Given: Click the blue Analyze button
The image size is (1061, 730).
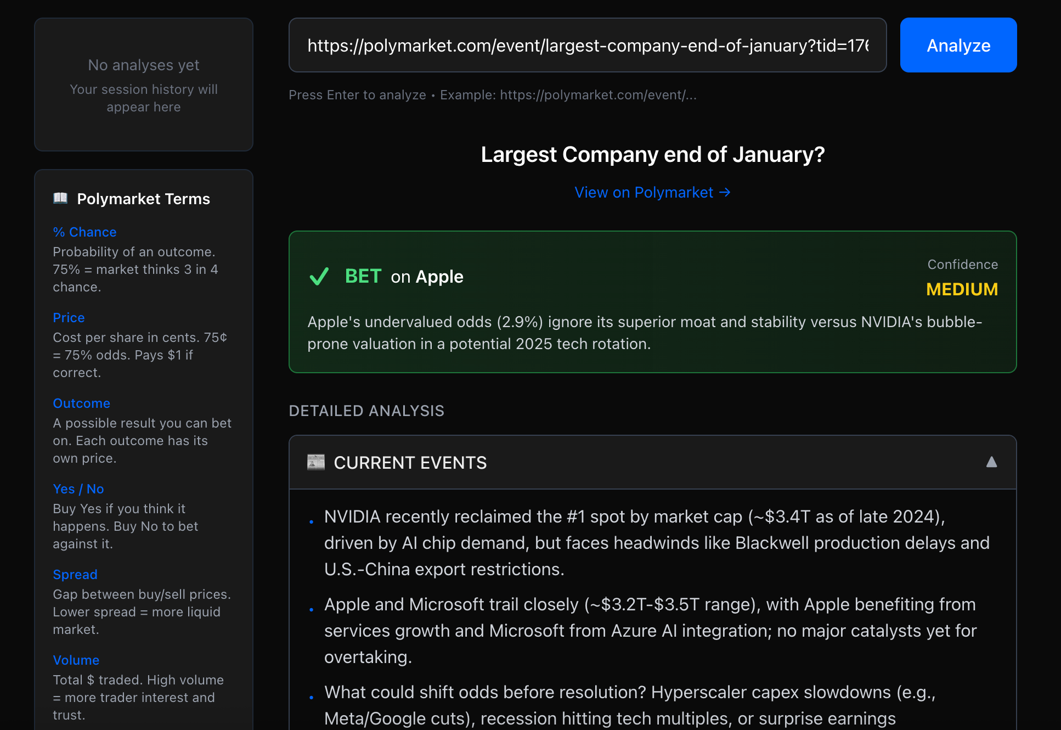Looking at the screenshot, I should point(958,45).
